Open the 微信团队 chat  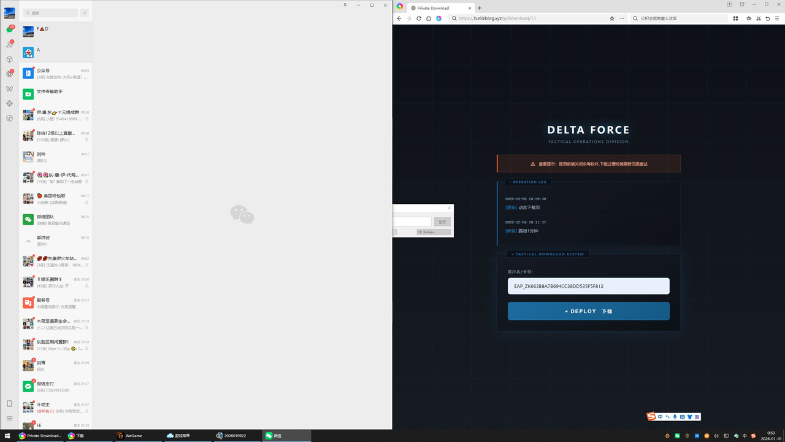(56, 219)
